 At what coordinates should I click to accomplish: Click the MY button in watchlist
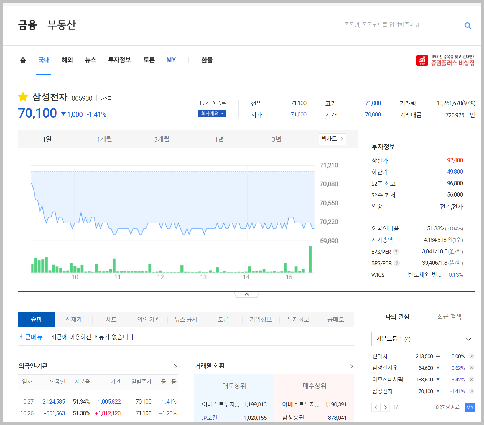click(x=470, y=407)
